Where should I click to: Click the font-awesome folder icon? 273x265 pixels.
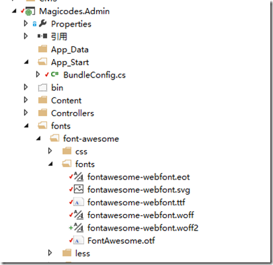point(54,138)
